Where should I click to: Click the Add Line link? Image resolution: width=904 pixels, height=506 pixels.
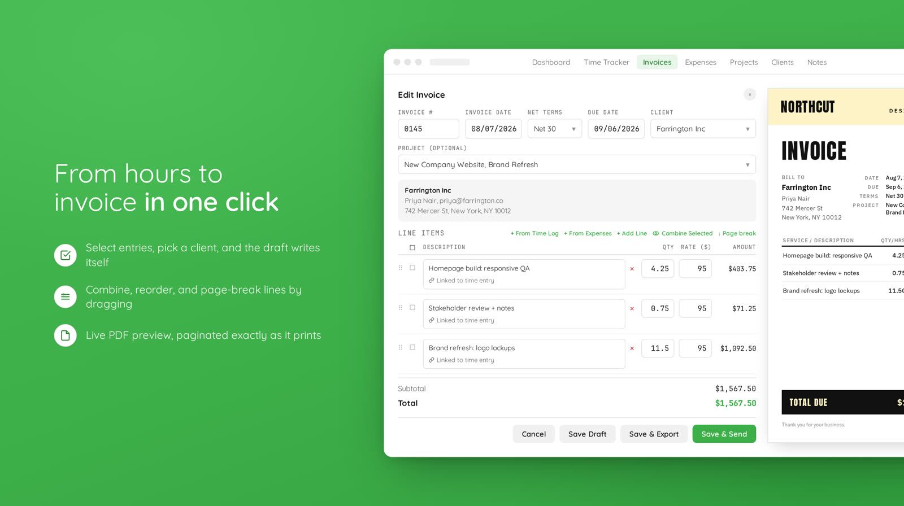[x=632, y=233]
